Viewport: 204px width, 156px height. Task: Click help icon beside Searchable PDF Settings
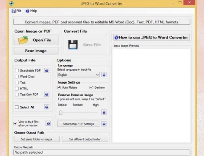pos(104,124)
